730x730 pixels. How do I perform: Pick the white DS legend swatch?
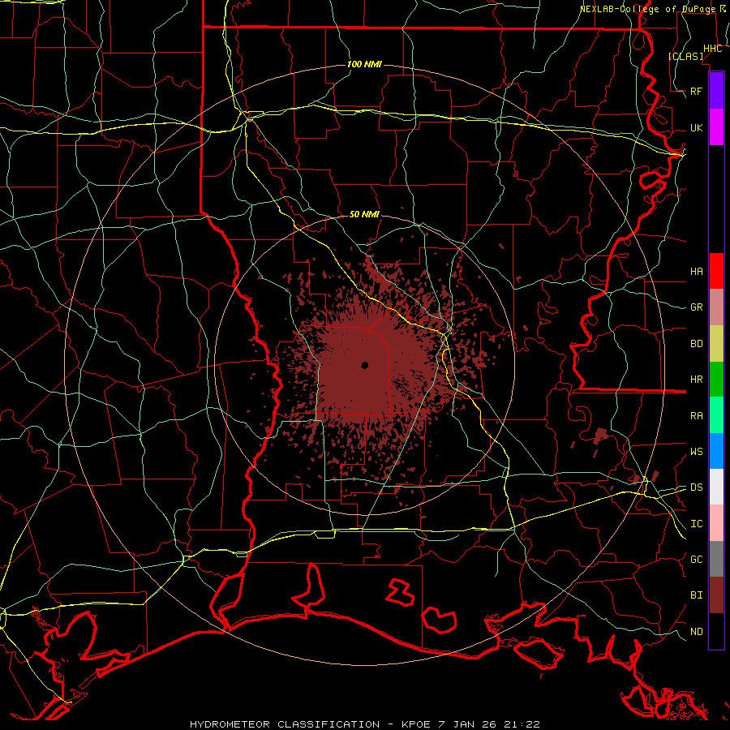(x=716, y=487)
